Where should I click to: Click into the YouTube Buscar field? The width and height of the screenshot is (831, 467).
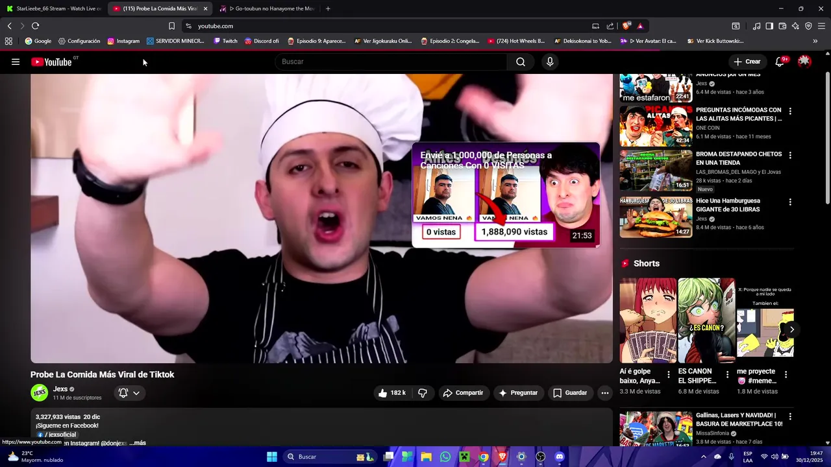391,62
